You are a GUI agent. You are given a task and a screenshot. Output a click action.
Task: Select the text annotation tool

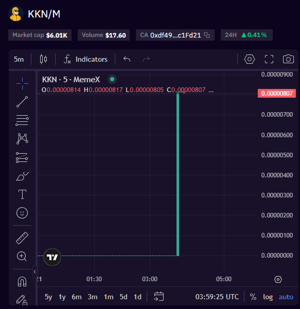point(22,194)
